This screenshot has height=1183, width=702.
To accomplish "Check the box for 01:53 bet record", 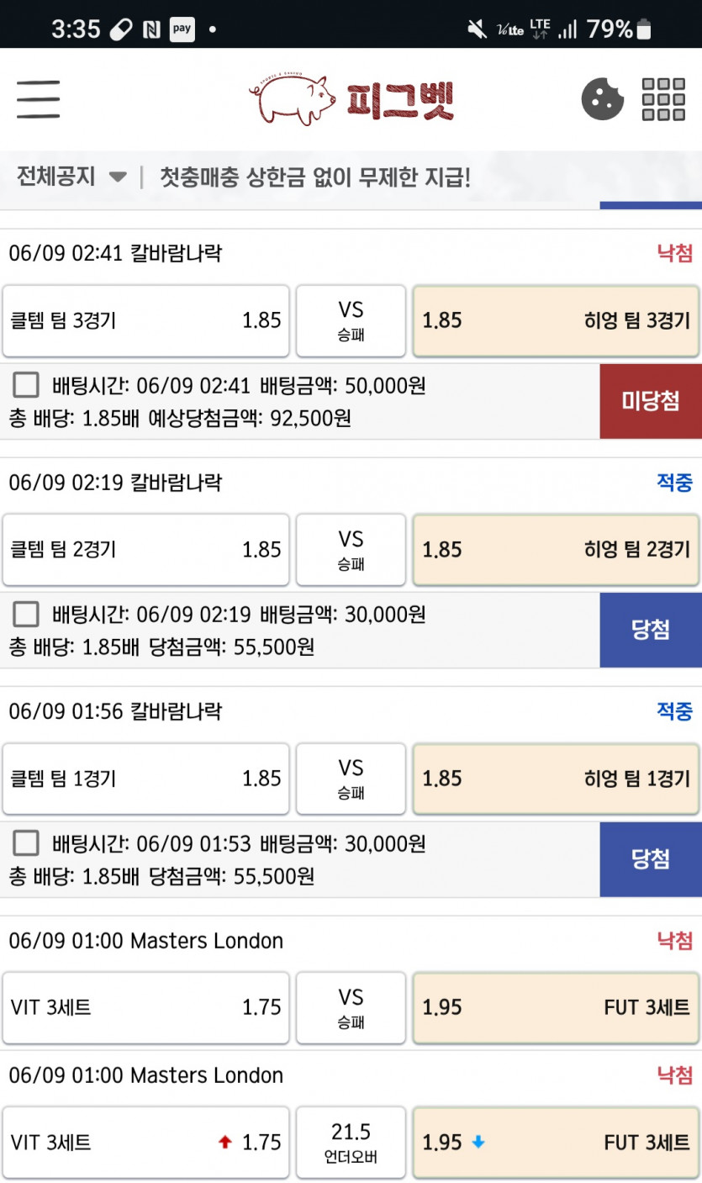I will tap(26, 843).
